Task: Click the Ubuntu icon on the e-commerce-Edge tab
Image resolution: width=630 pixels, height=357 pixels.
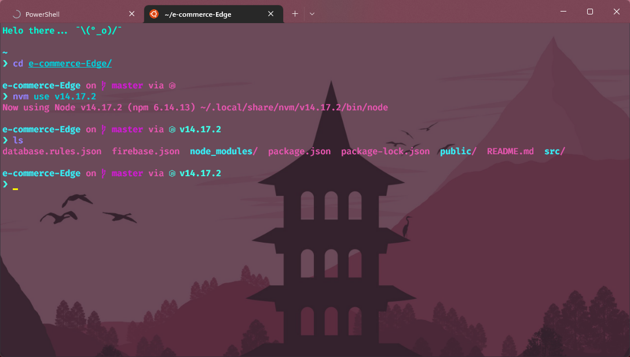Action: point(153,13)
